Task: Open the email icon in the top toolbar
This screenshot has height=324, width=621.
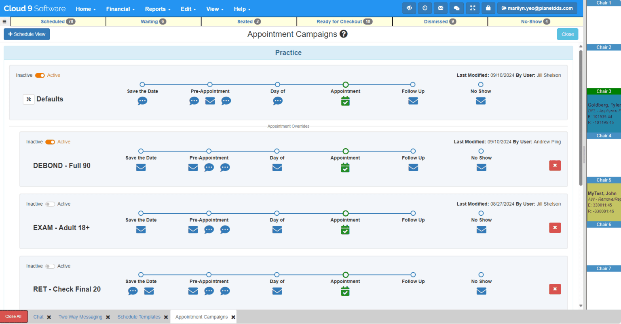Action: point(441,8)
